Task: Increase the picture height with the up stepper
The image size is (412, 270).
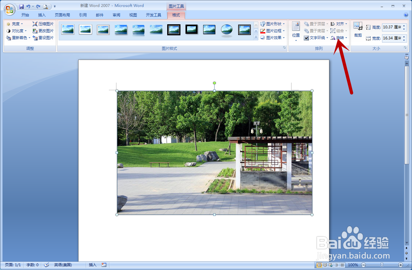Action: pyautogui.click(x=404, y=26)
